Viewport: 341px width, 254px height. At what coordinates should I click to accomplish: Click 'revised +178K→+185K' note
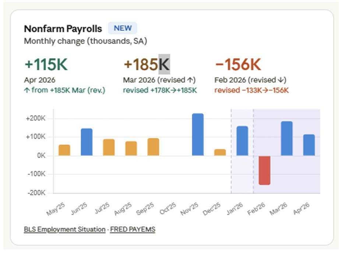(160, 90)
